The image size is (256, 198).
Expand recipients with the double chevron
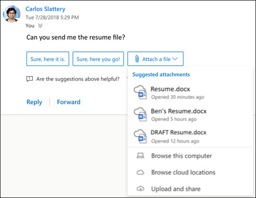(40, 26)
